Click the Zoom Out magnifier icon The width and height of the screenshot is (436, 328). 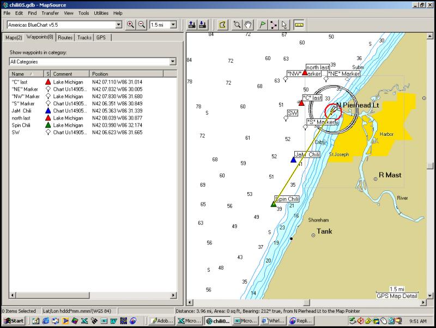point(142,25)
